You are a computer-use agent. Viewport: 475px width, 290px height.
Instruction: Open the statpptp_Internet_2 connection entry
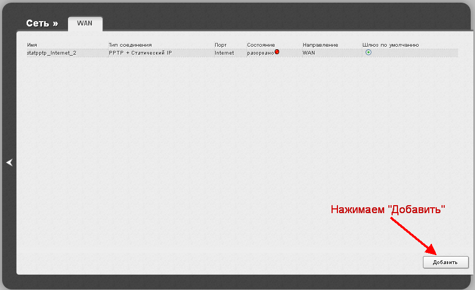coord(52,53)
